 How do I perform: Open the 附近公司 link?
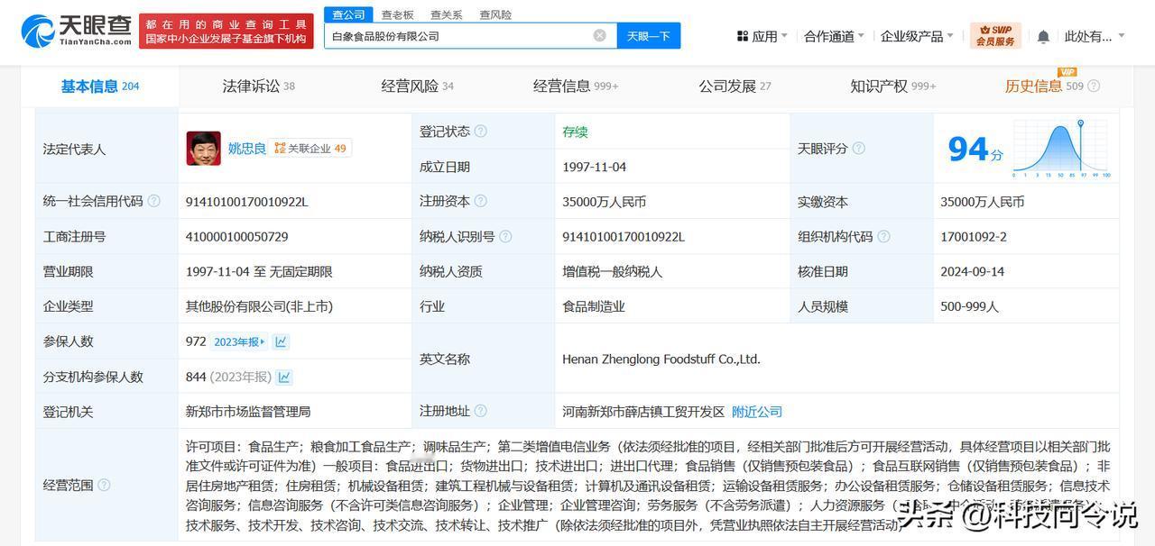(x=757, y=411)
